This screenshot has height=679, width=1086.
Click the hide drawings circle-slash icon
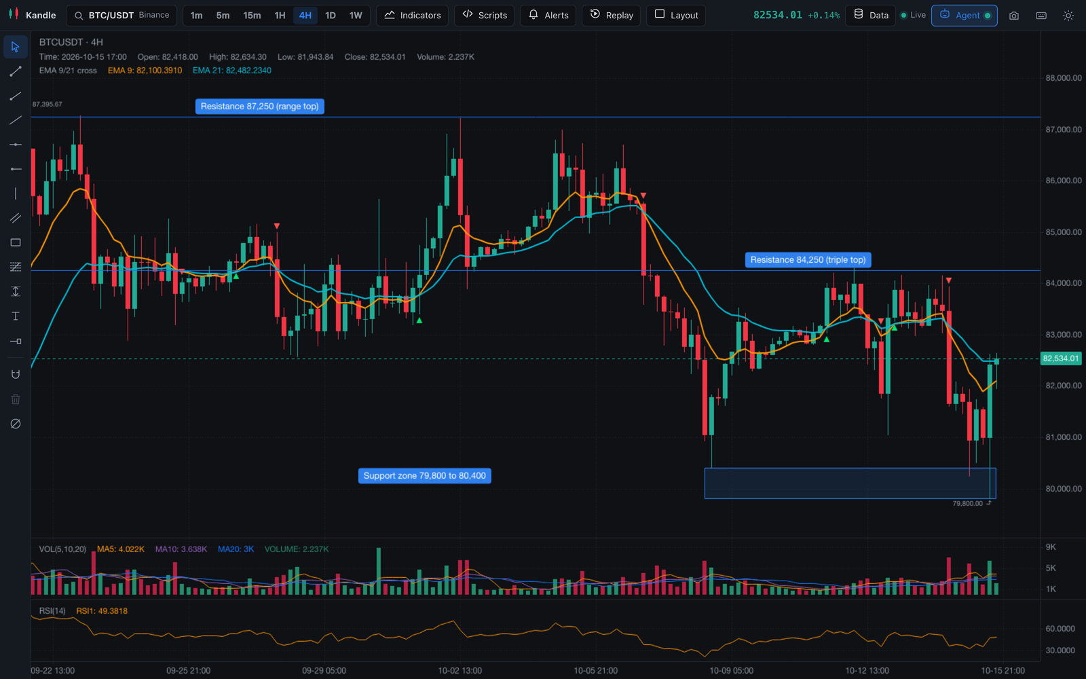[16, 424]
